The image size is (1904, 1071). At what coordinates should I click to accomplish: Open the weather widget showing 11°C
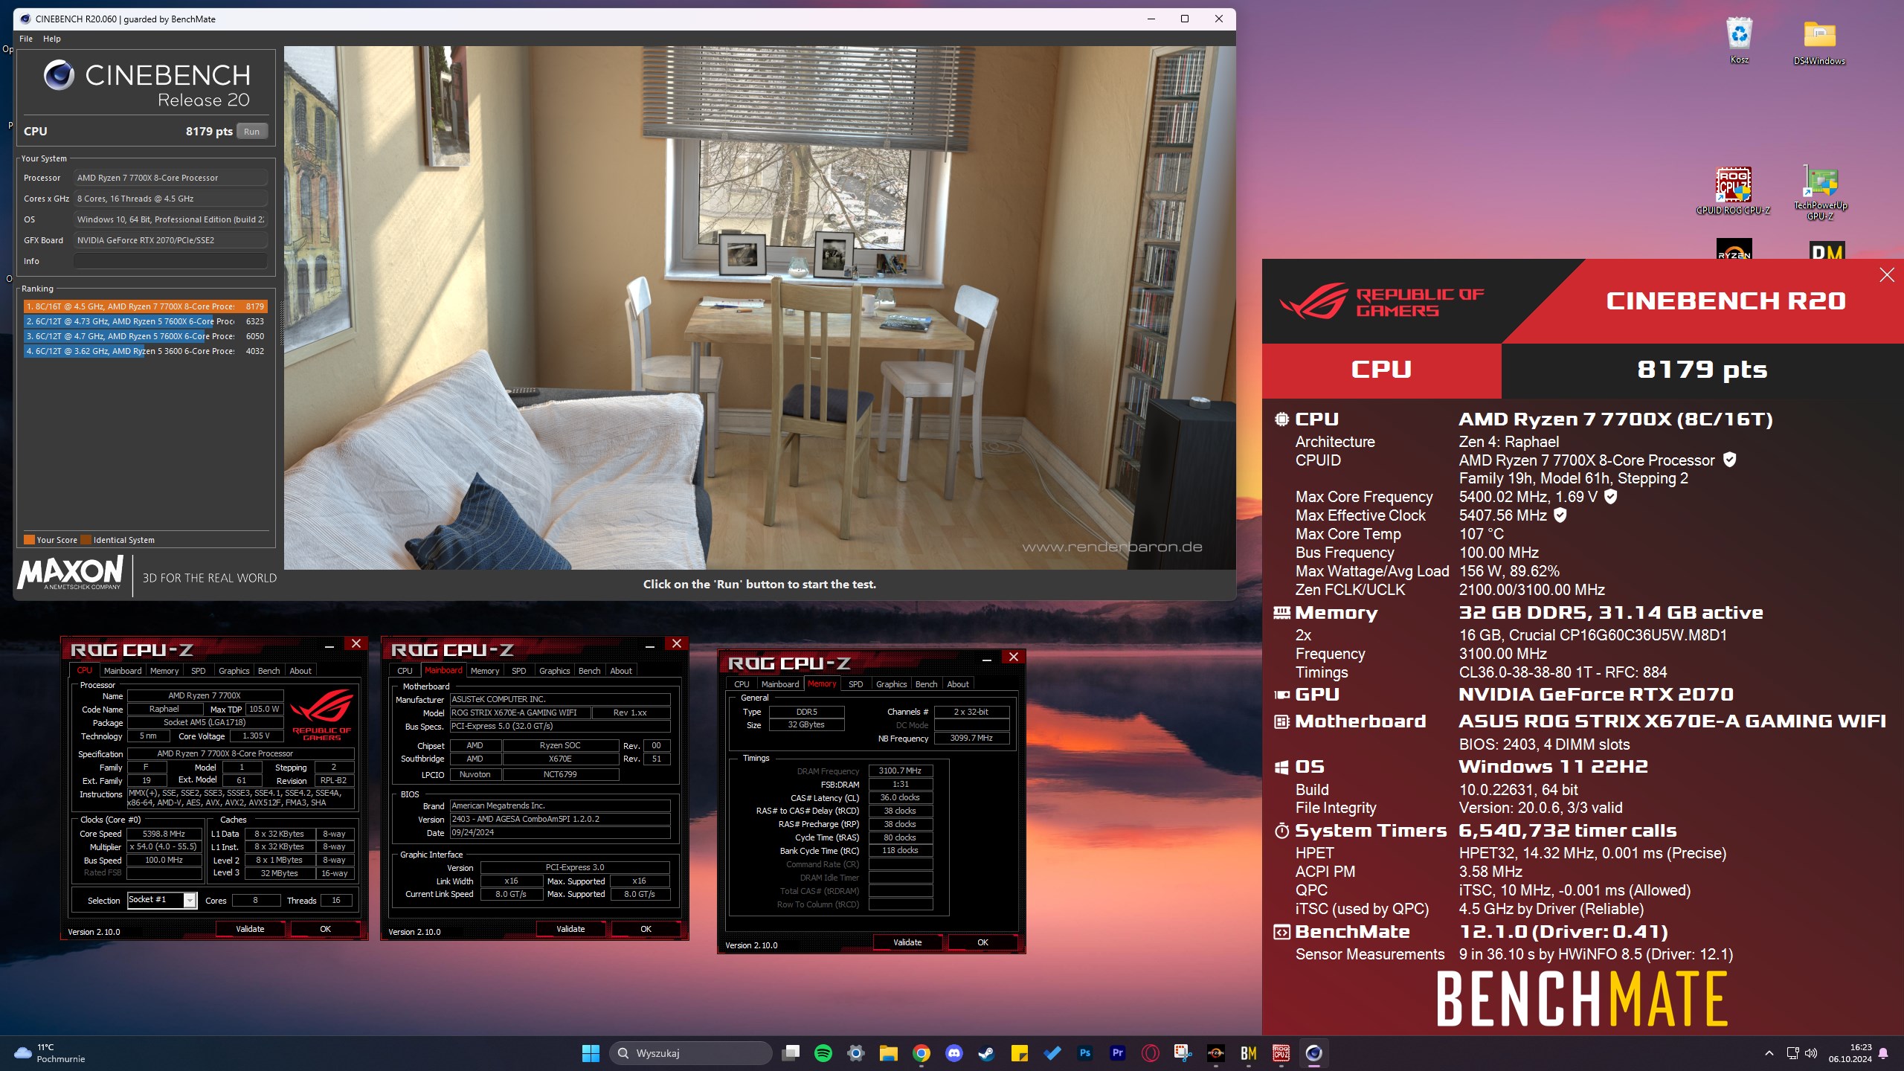click(x=49, y=1053)
